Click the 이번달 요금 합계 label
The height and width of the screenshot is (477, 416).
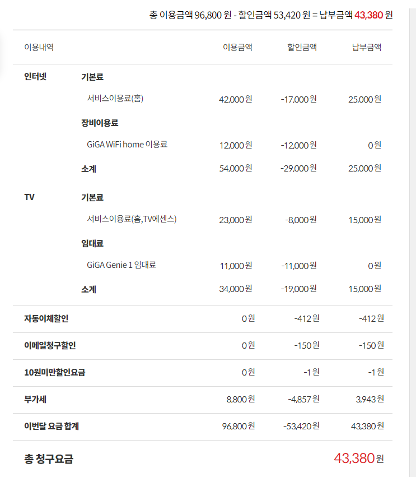52,426
